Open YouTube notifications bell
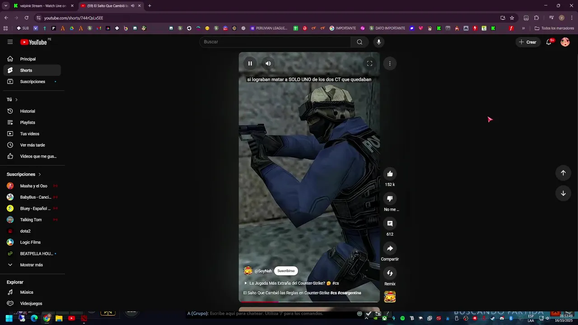The image size is (578, 325). (549, 42)
